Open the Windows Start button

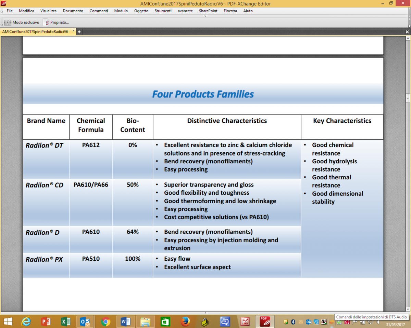click(8, 322)
